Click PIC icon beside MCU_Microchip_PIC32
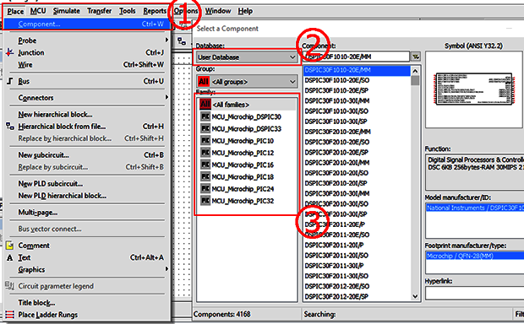524x324 pixels. tap(205, 201)
